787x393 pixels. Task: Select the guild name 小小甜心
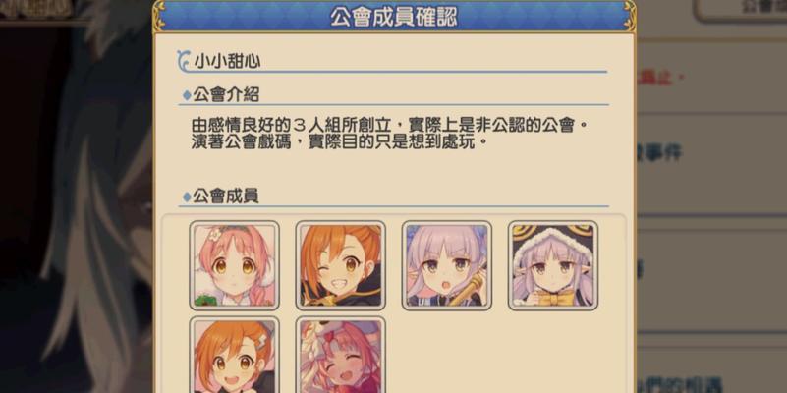click(227, 62)
